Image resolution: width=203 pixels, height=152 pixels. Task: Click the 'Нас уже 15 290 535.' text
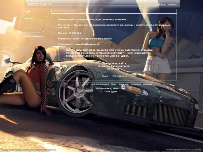click(70, 33)
